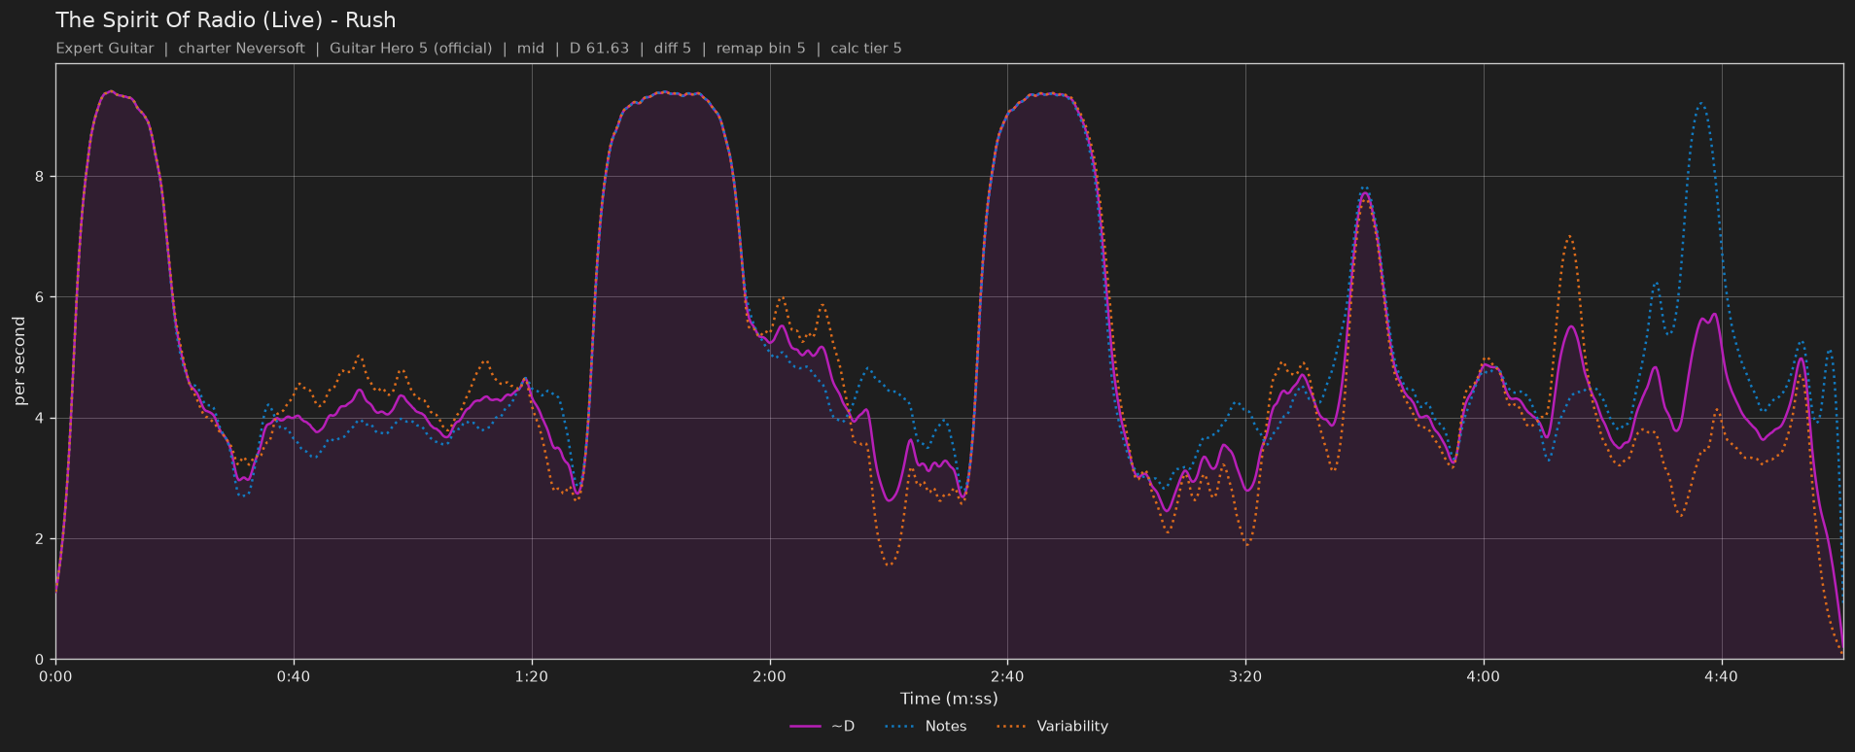Click the 1:20 x-axis tick label
This screenshot has height=752, width=1855.
pos(532,676)
